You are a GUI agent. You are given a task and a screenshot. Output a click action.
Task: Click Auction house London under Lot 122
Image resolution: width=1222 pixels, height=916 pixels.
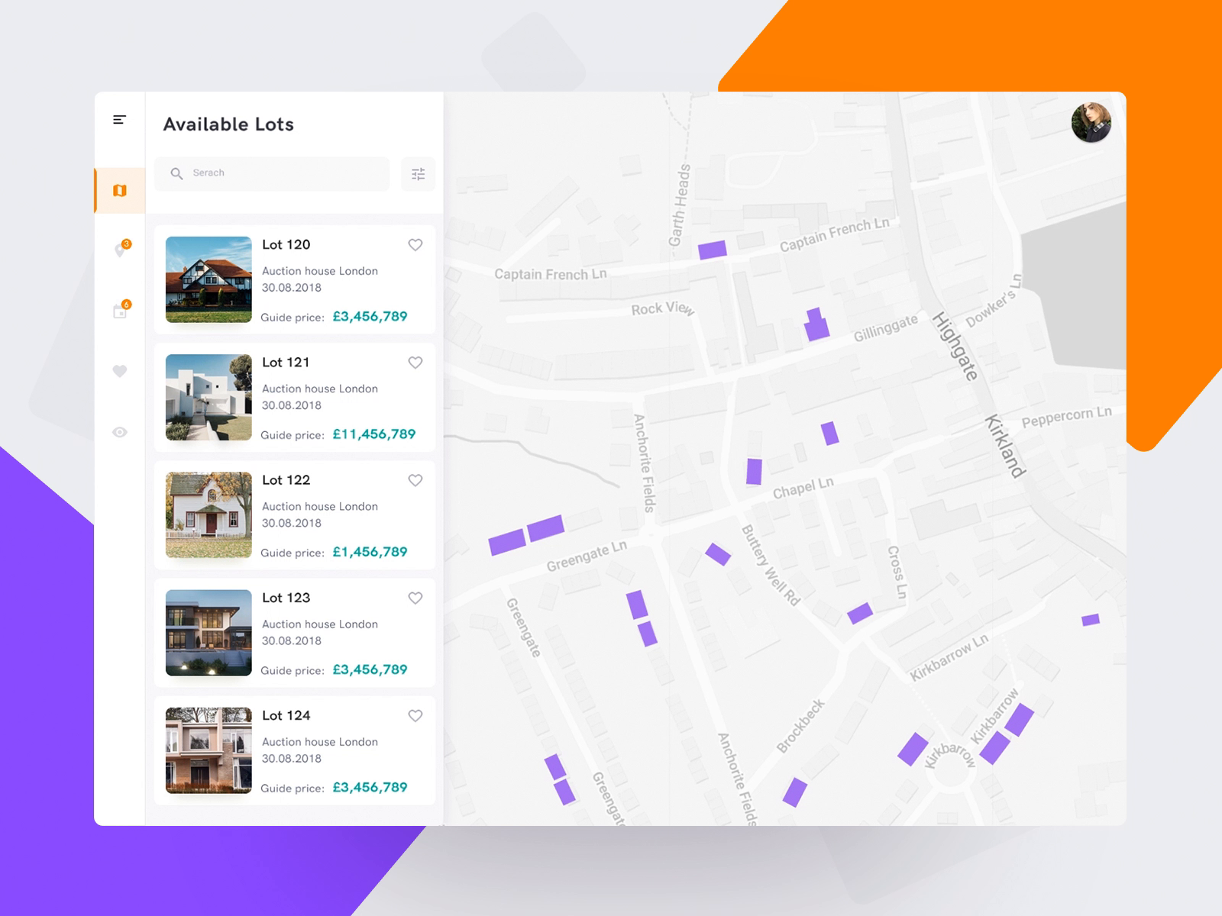(x=320, y=506)
